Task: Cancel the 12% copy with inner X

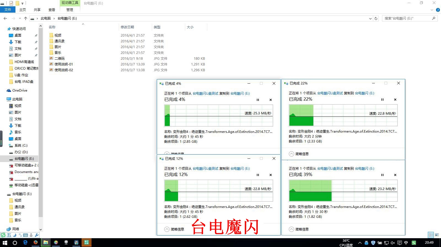Action: (x=271, y=175)
